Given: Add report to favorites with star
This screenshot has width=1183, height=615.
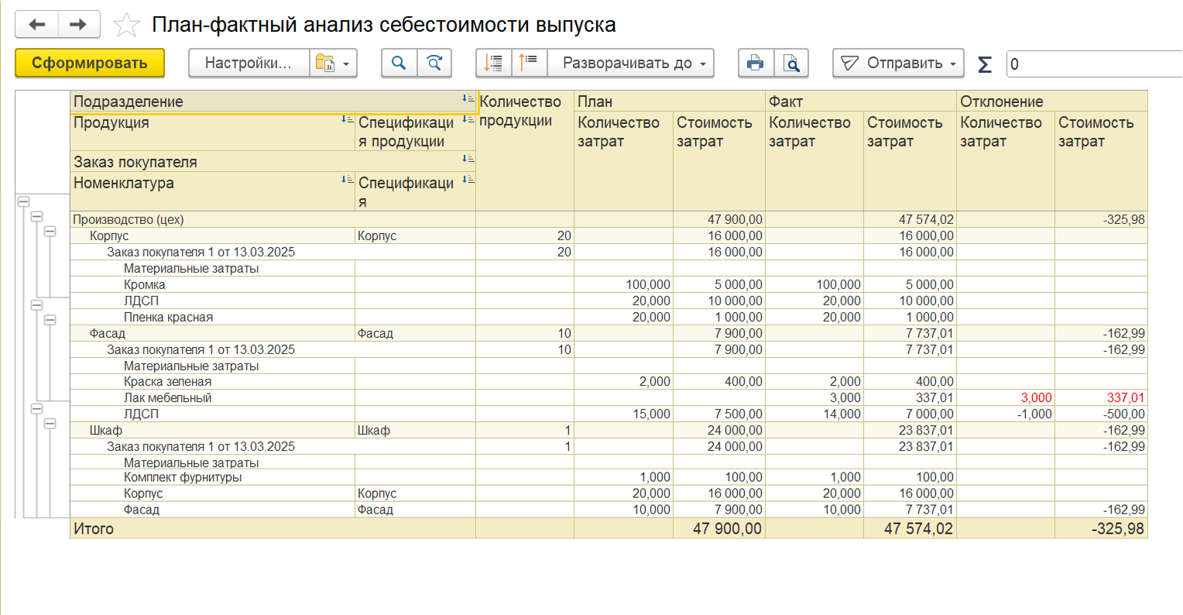Looking at the screenshot, I should (126, 26).
